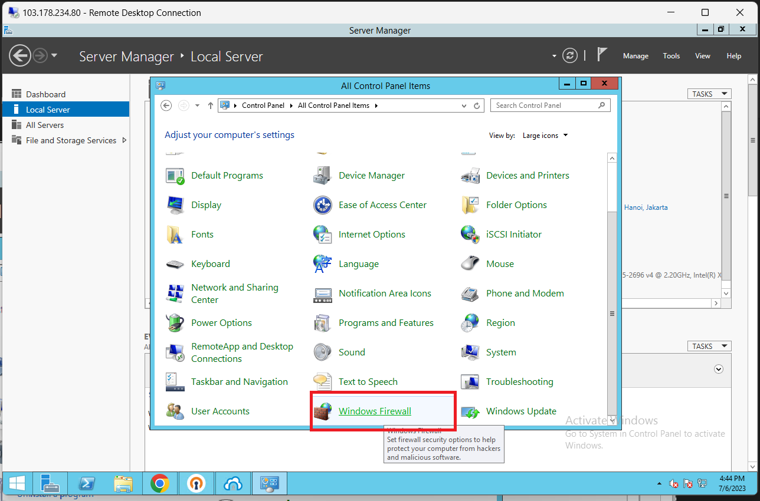
Task: Open Region settings icon
Action: click(470, 323)
